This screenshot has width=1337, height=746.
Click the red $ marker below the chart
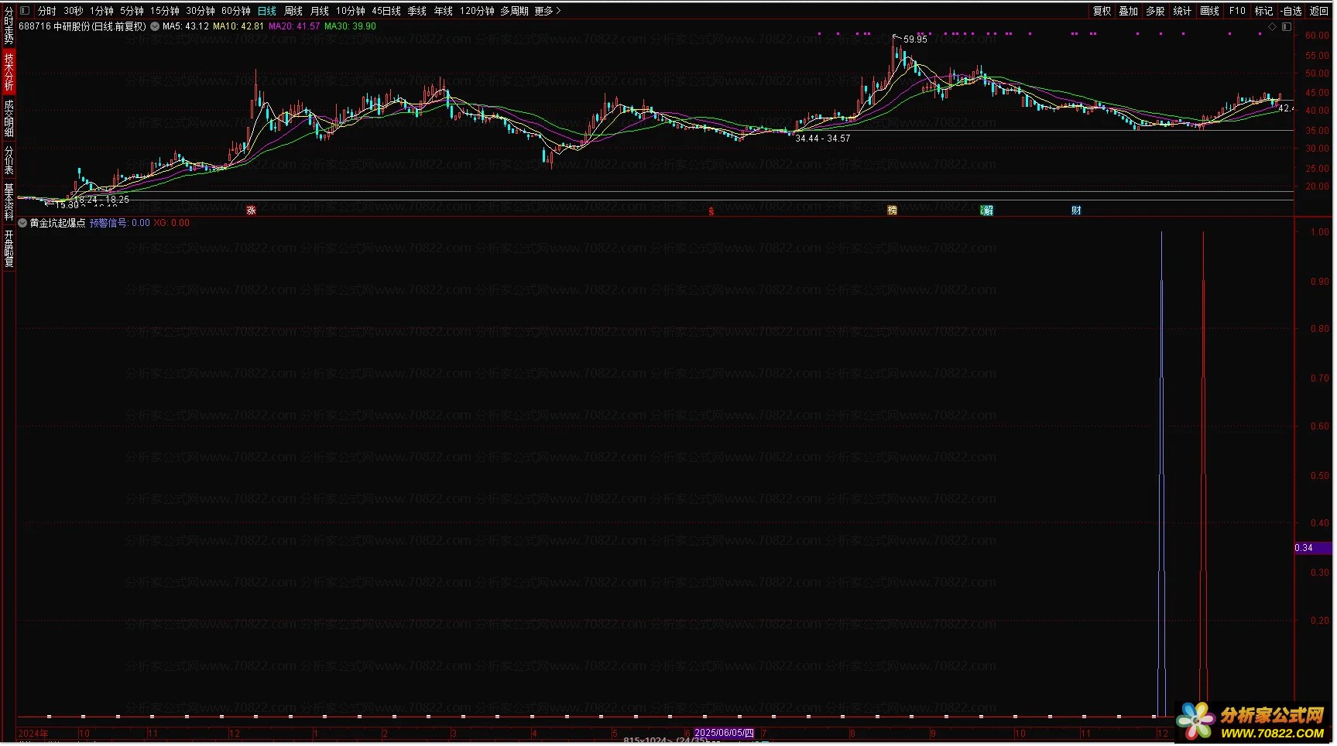[x=711, y=211]
